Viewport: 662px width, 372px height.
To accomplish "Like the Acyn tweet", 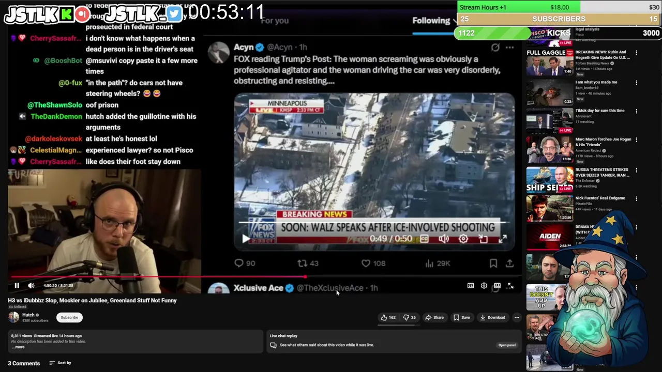I will pyautogui.click(x=373, y=263).
